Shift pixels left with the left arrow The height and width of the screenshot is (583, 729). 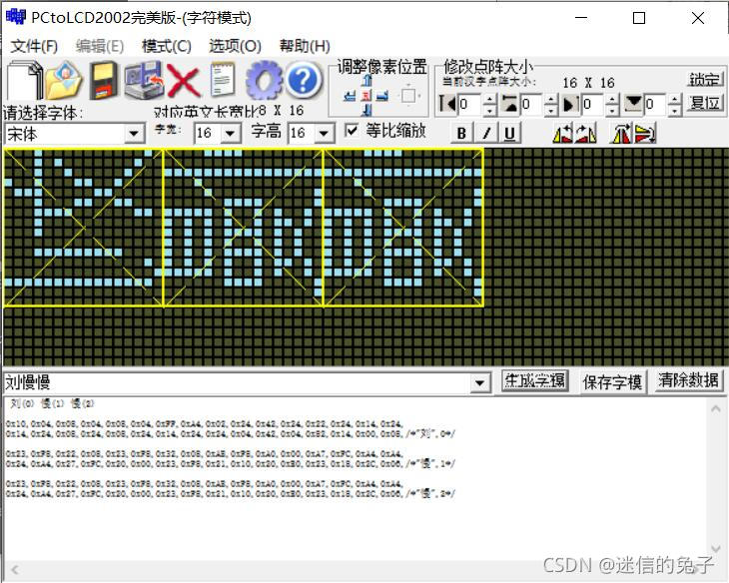350,96
